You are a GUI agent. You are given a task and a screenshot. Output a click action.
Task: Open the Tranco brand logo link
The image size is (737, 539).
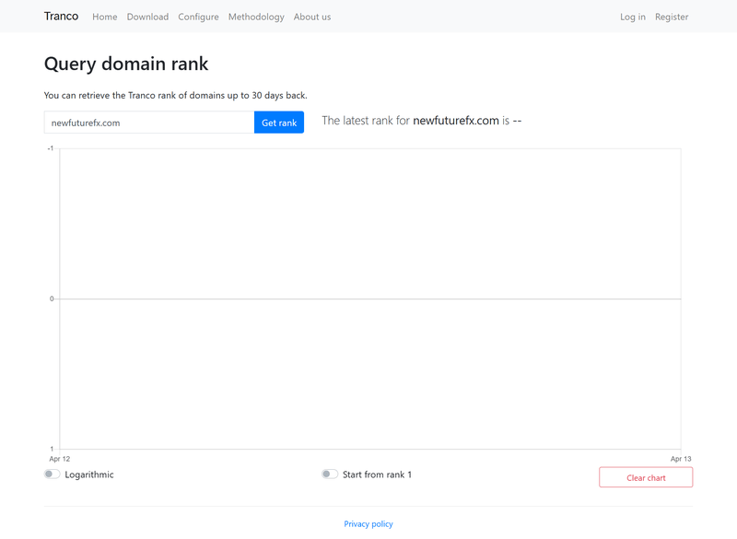click(61, 17)
